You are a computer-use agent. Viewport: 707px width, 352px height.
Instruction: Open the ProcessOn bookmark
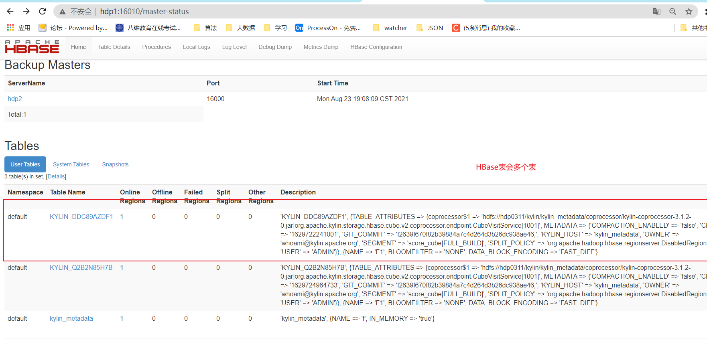(x=328, y=28)
